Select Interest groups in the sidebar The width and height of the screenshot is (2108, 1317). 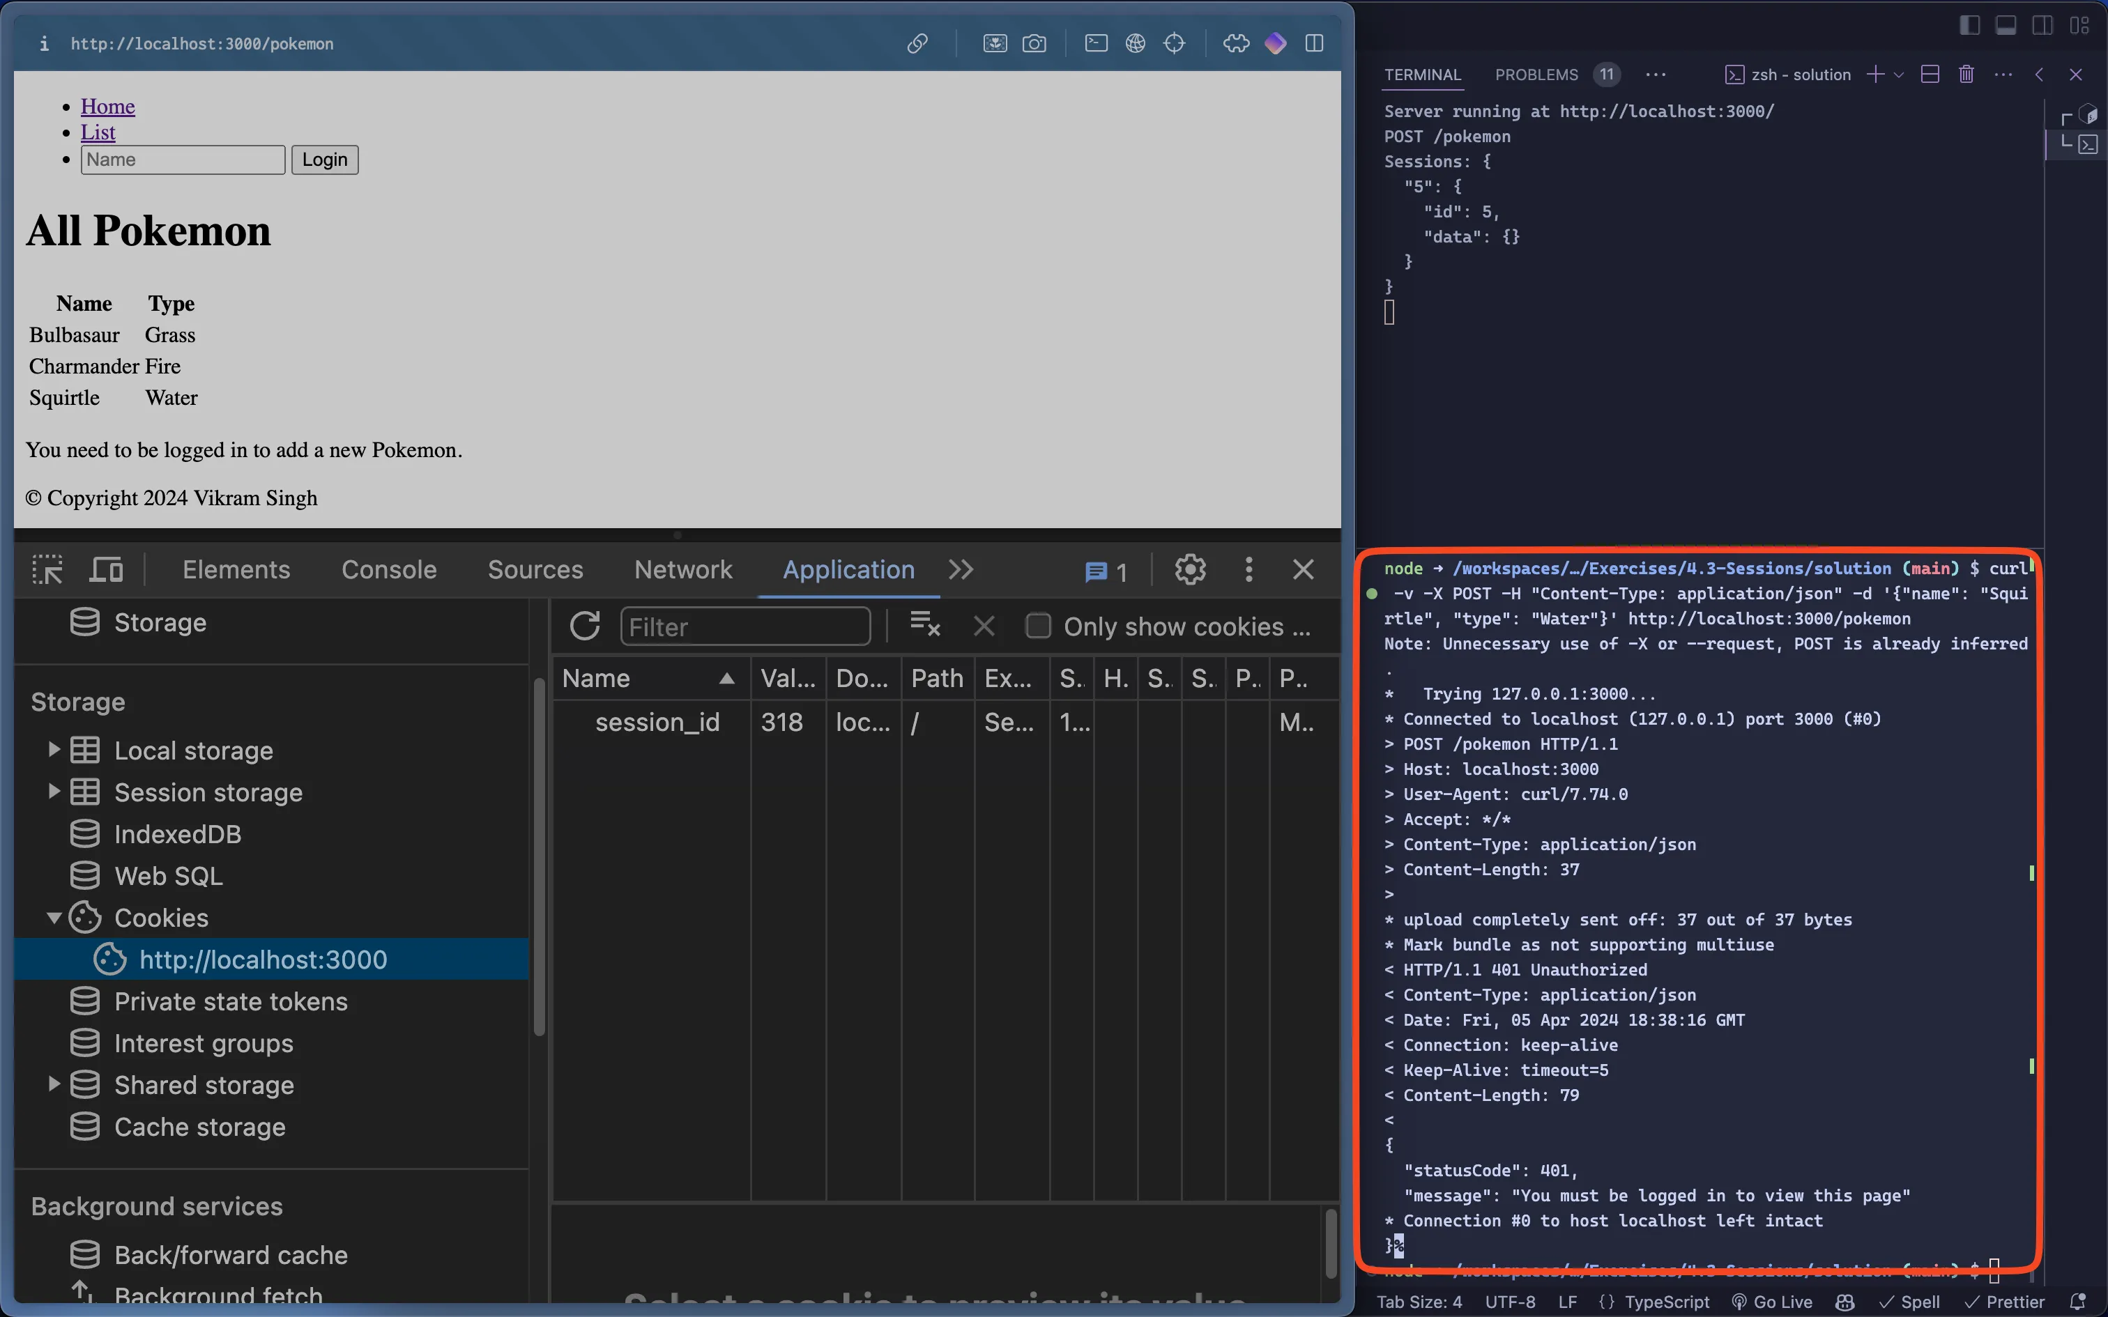click(x=203, y=1042)
